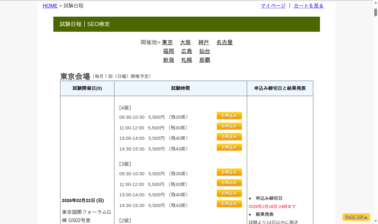
Task: Select 福岡 from the venue list
Action: pos(168,51)
